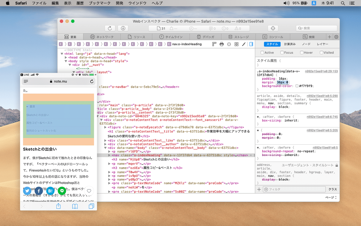
Task: Open the Web Inspector settings gear
Action: 336,37
